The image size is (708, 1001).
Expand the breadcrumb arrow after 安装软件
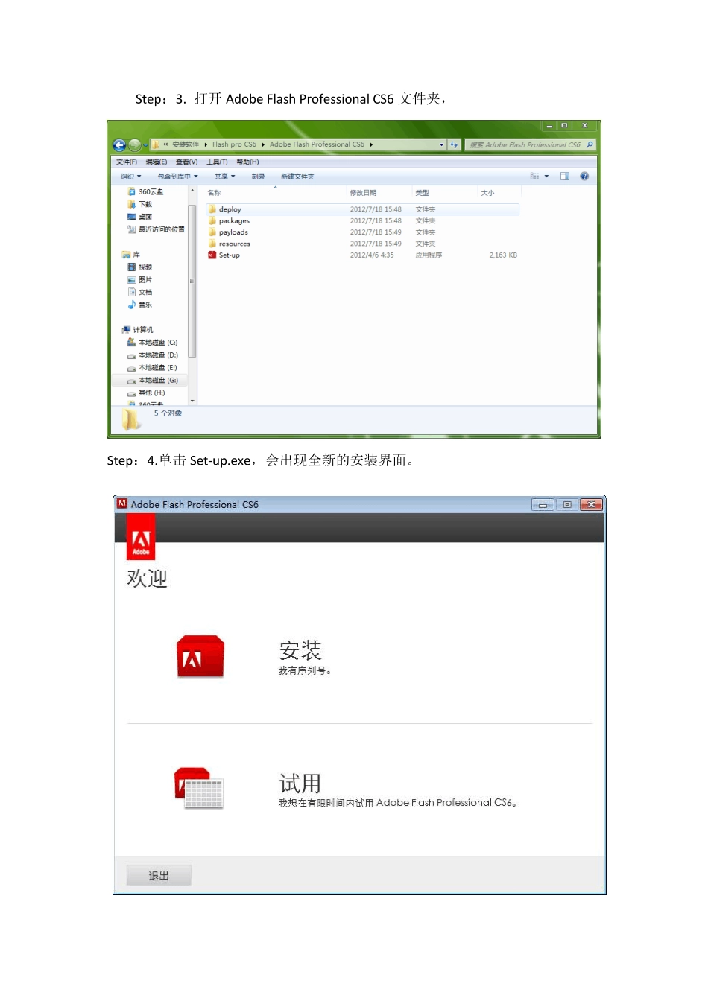tap(206, 144)
